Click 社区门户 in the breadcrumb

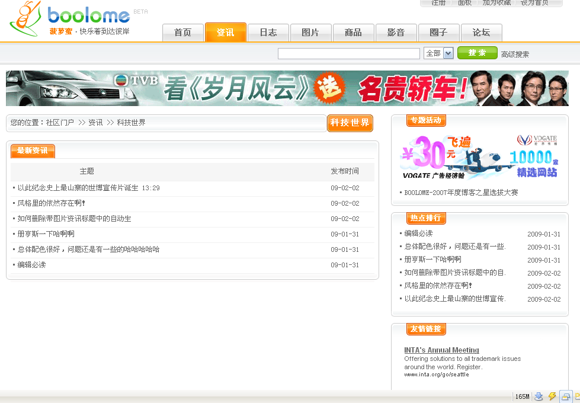pos(60,123)
